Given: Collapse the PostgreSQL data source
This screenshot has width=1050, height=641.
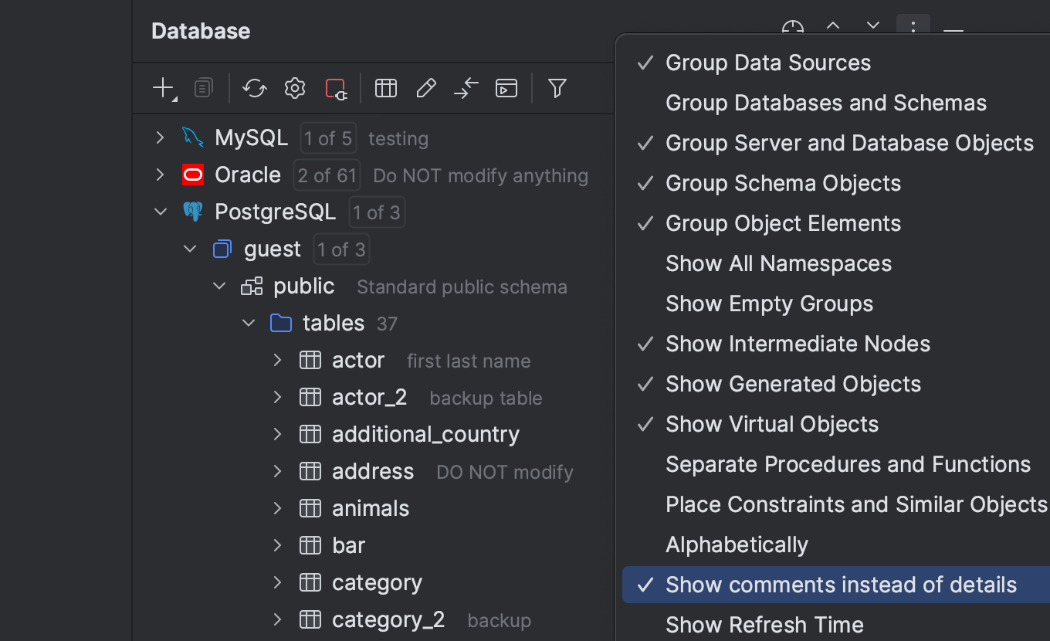Looking at the screenshot, I should pos(161,212).
